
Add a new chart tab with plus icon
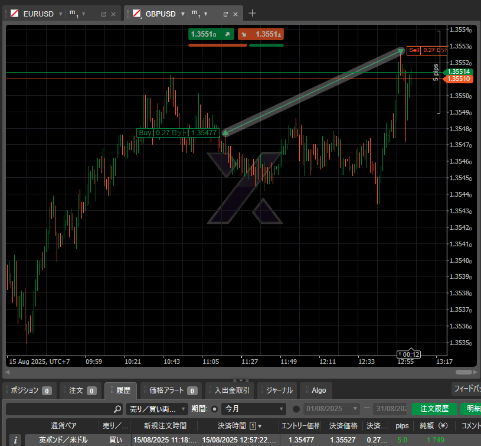click(252, 13)
